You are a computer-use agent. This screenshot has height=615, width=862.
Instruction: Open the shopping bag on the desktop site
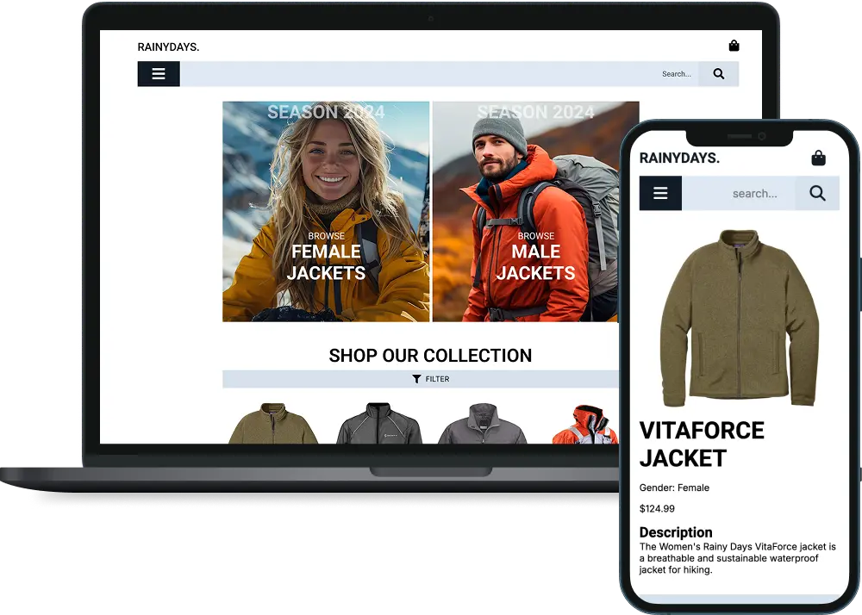tap(734, 46)
